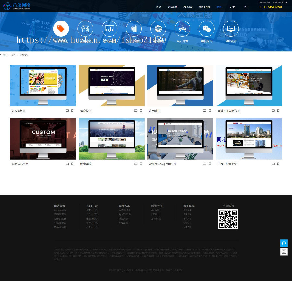Choose the office buildings category icon

134,29
